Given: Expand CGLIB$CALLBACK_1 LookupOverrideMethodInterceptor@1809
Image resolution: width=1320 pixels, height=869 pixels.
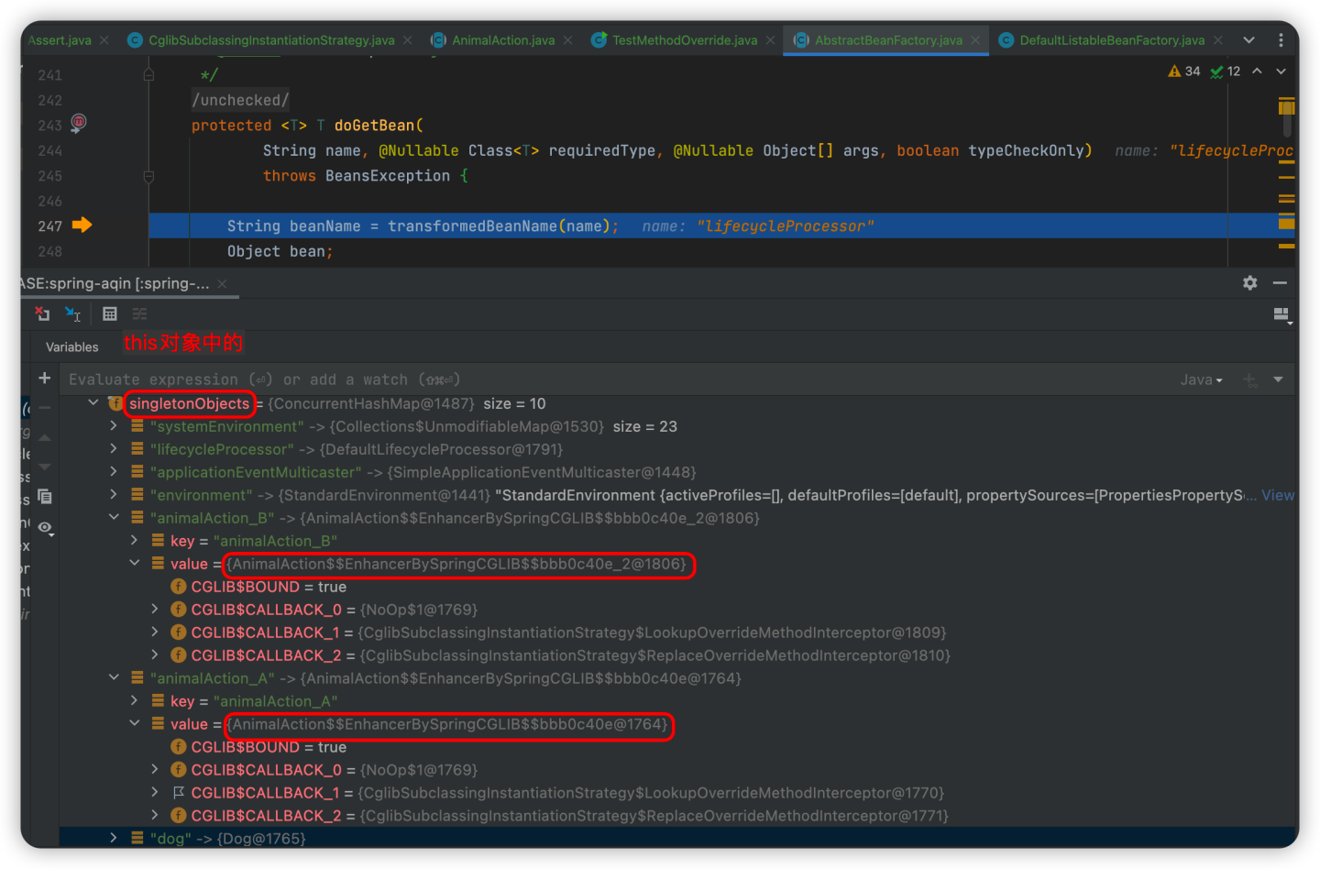Looking at the screenshot, I should 155,632.
